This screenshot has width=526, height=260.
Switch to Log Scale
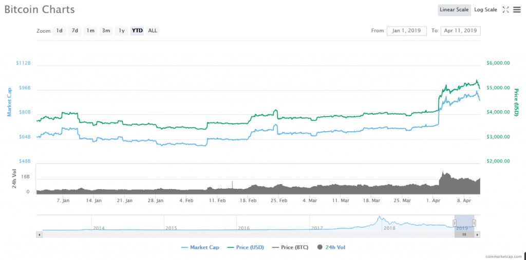pos(485,10)
